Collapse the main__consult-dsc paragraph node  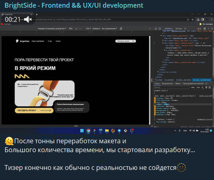coord(165,50)
